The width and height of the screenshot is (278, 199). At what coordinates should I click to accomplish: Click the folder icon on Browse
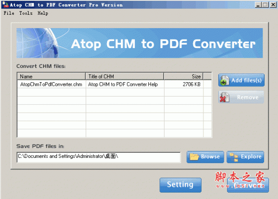pos(194,157)
